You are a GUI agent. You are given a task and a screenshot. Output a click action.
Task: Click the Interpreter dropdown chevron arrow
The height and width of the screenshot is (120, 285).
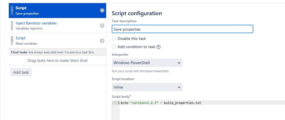coord(179,63)
